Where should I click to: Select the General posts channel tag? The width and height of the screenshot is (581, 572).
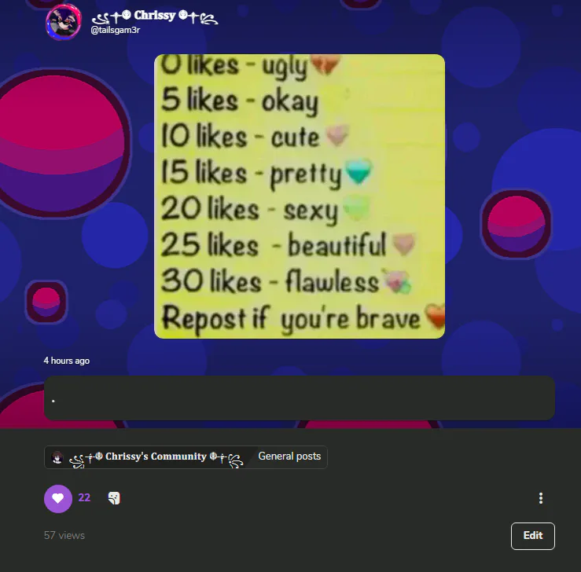click(289, 456)
